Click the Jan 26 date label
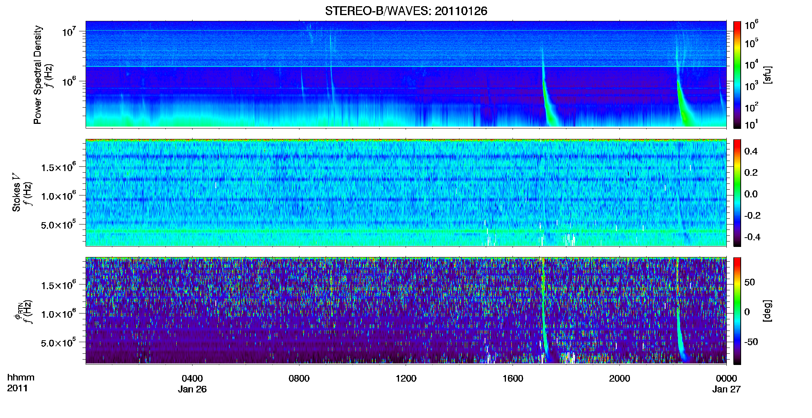Viewport: 812px width, 418px height. tap(192, 389)
